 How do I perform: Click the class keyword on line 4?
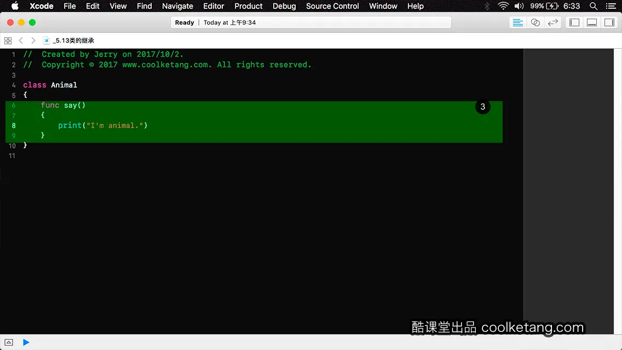tap(34, 85)
